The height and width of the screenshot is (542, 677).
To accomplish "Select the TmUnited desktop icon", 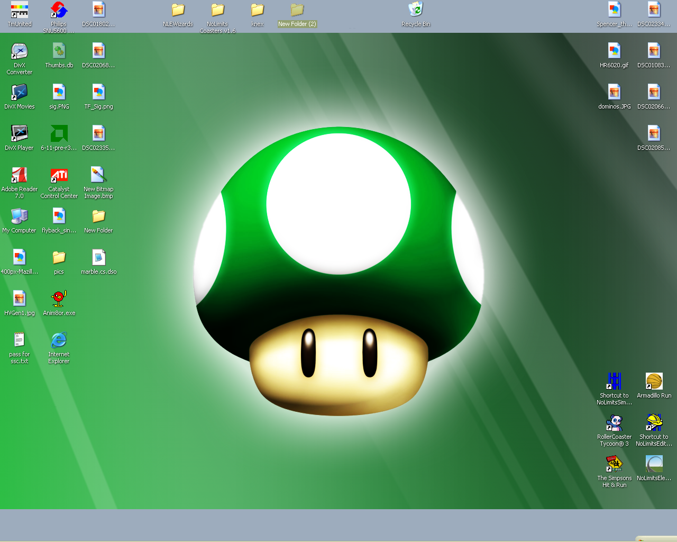I will (20, 10).
